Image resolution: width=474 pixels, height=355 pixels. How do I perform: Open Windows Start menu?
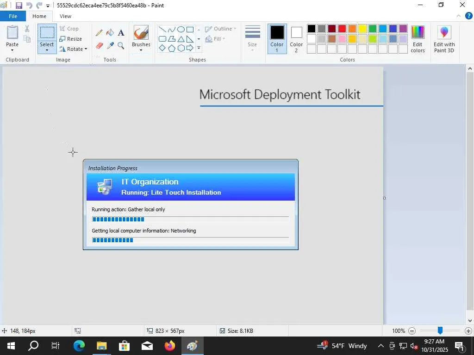(x=11, y=346)
